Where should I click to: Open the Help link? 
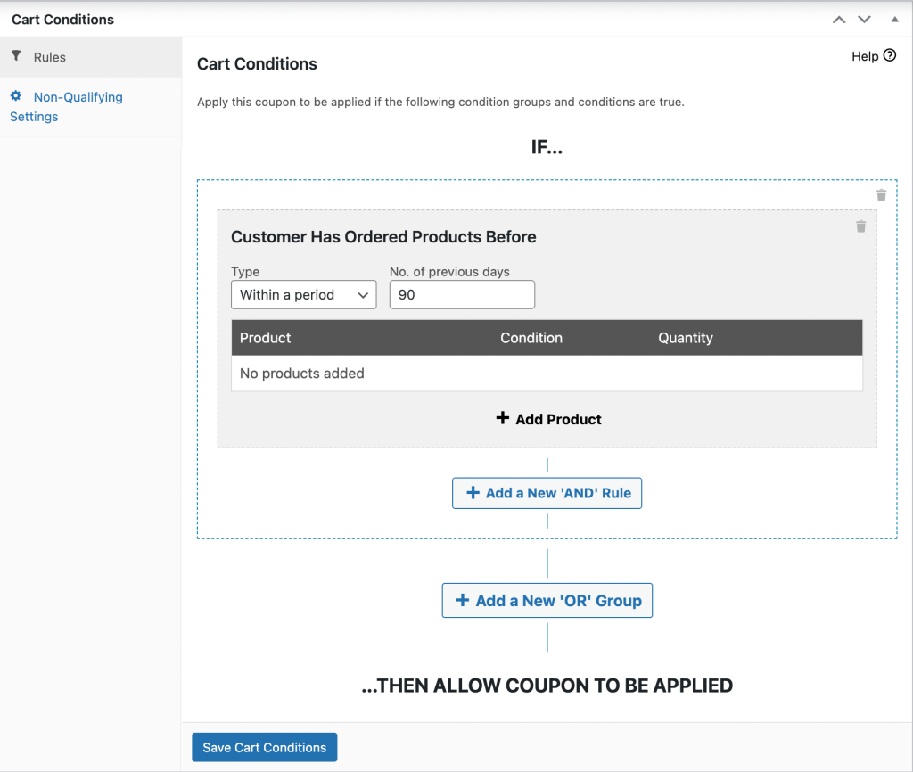(874, 56)
